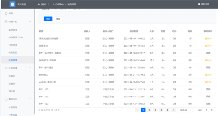218x116 pixels.
Task: Go to page 2
Action: pyautogui.click(x=149, y=110)
